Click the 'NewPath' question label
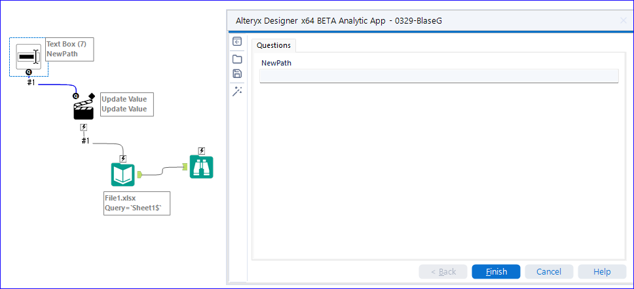Screen dimensions: 634x289 coord(276,63)
